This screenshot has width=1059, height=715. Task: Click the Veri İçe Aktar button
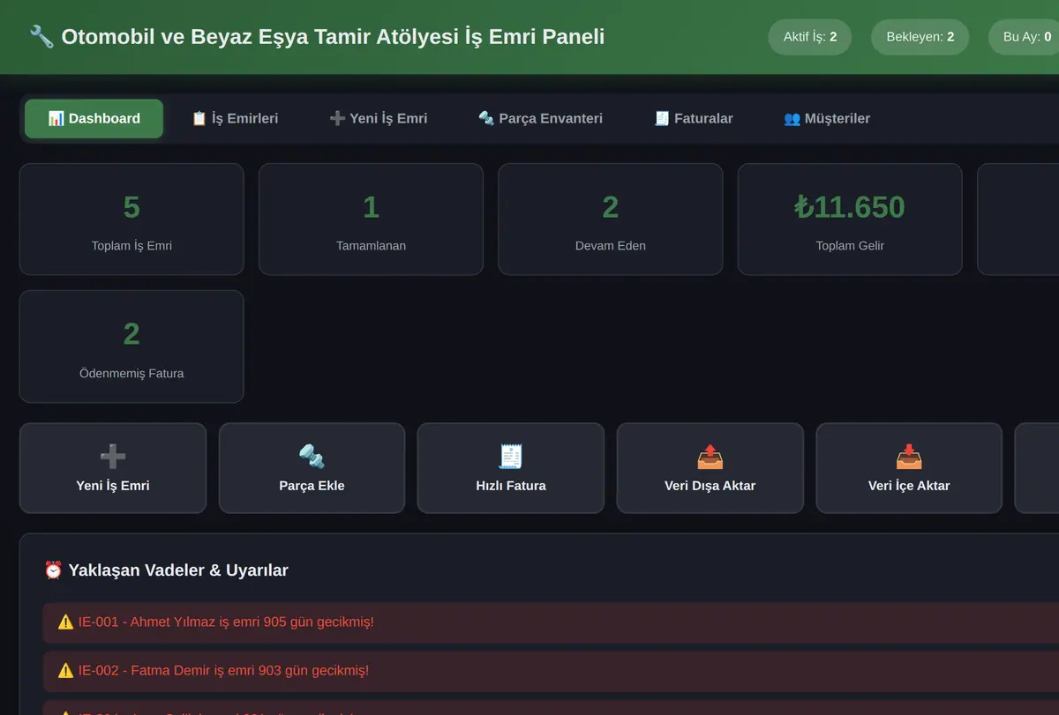tap(909, 468)
